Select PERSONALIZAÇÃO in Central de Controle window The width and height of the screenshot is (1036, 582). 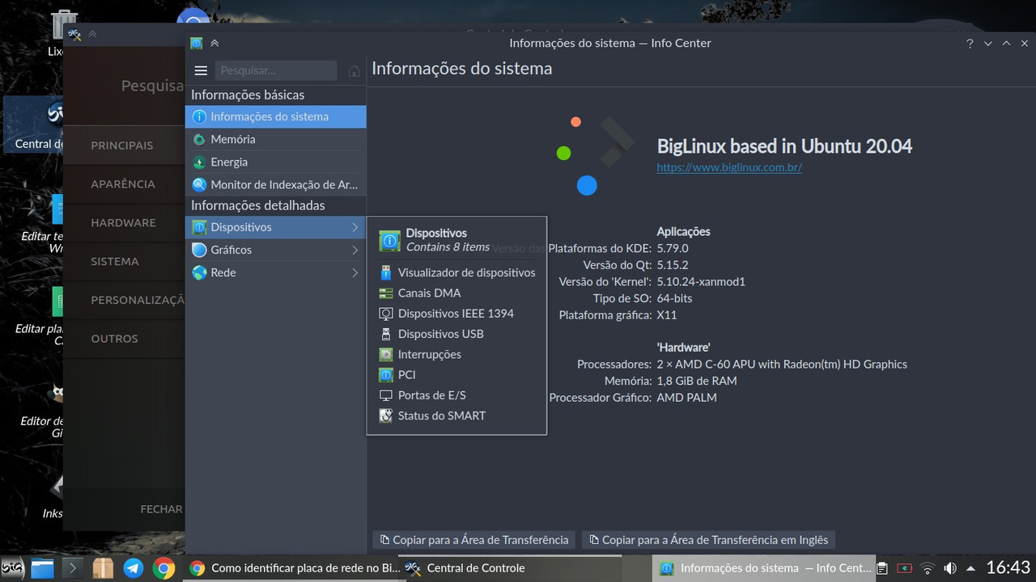(x=122, y=300)
